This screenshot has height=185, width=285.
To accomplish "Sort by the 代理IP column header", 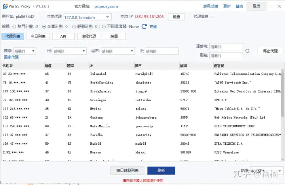I will coord(23,66).
